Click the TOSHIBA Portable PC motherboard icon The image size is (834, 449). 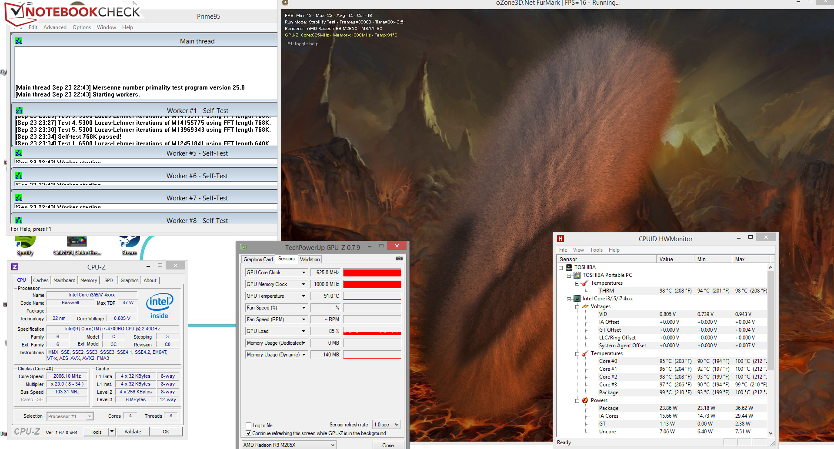(x=577, y=275)
